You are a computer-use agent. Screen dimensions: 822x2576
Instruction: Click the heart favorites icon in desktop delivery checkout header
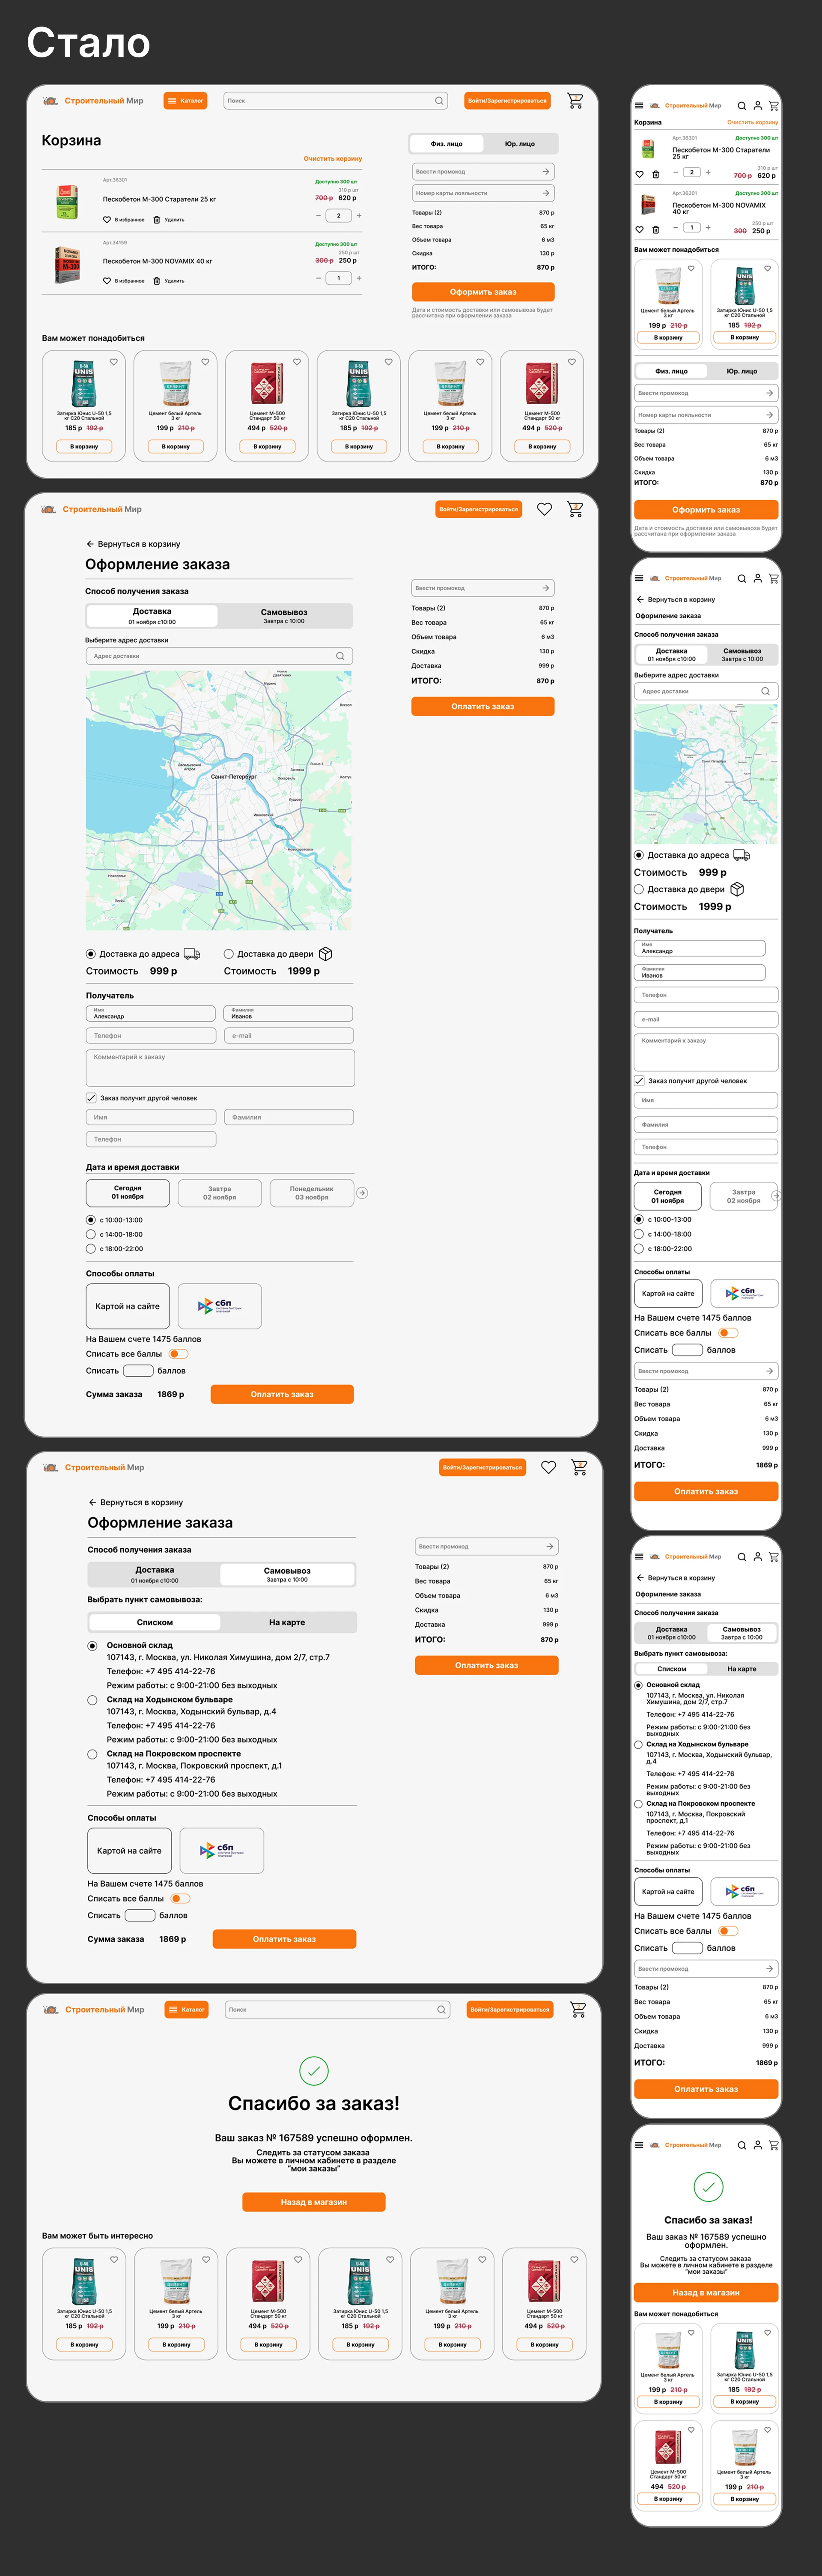point(544,509)
